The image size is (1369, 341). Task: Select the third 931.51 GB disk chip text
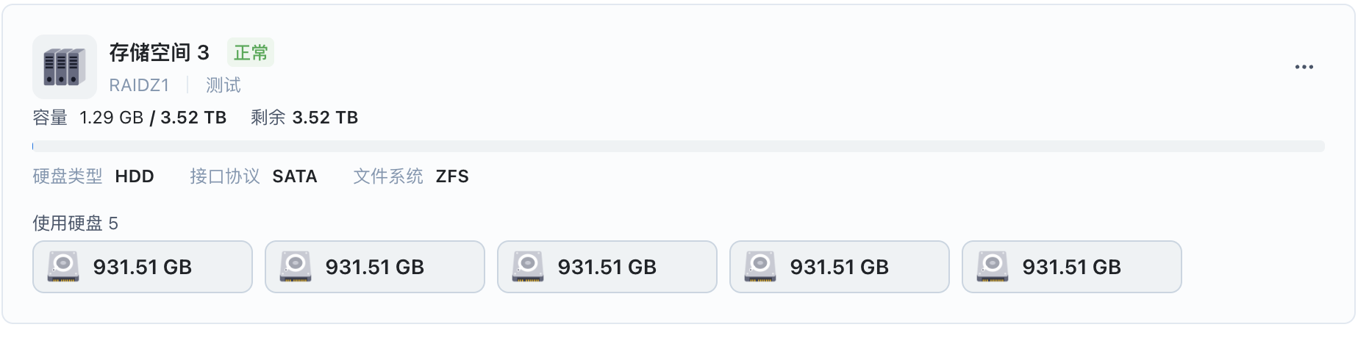pos(607,268)
